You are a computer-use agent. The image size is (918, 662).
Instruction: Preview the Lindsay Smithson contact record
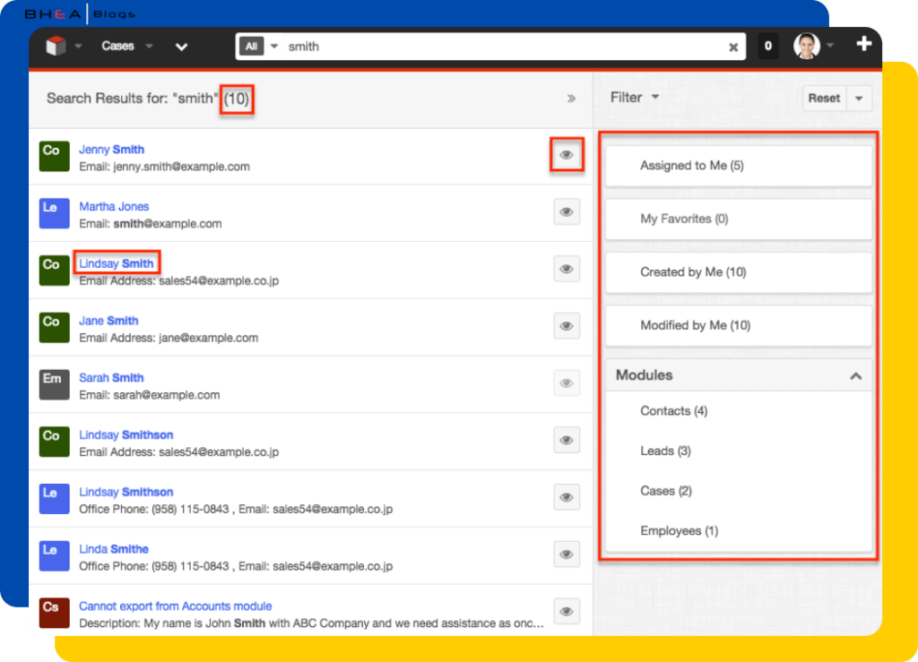[x=567, y=441]
